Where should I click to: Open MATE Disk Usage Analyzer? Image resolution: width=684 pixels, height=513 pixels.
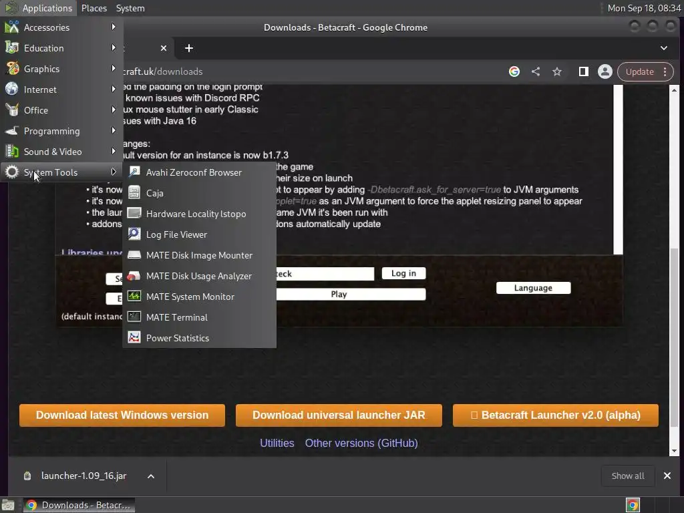click(199, 276)
